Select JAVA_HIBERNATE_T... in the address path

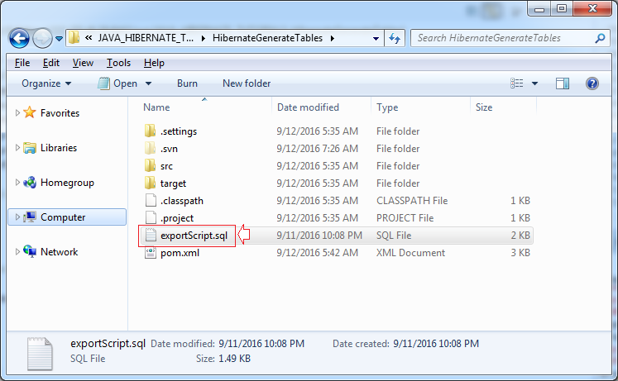coord(146,38)
